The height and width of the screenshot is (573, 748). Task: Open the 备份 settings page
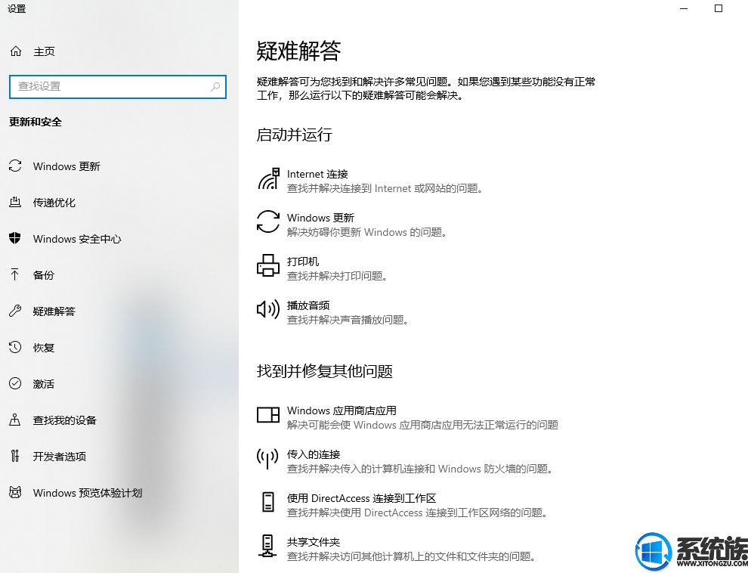tap(43, 275)
